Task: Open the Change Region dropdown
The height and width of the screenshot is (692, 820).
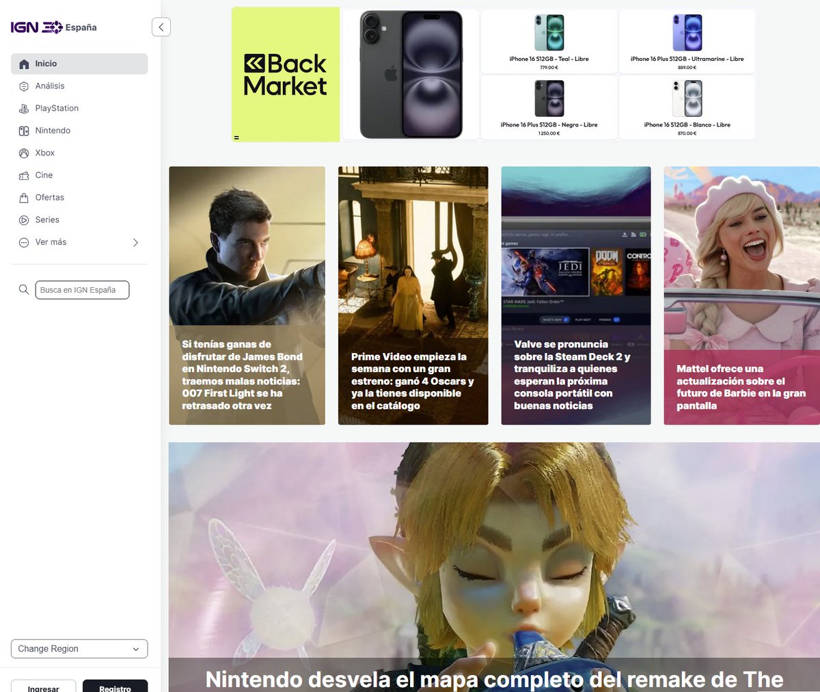Action: (79, 649)
